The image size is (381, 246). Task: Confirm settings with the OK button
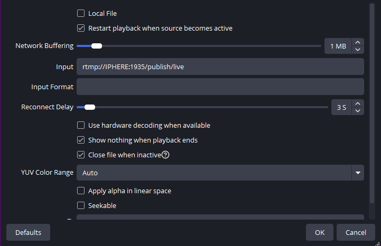tap(320, 232)
